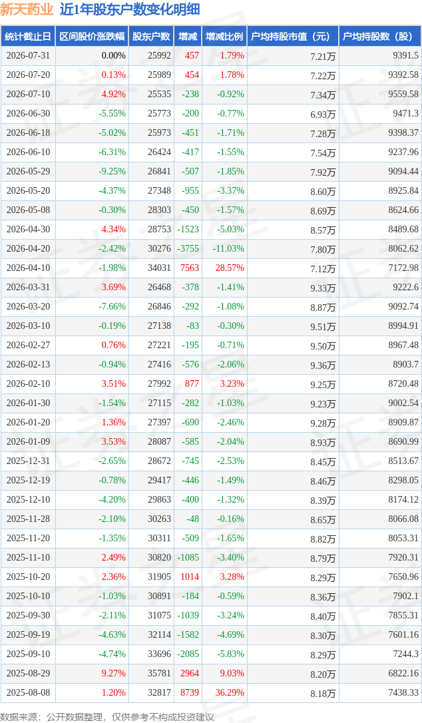Click the 2025-08-08 date cell
Image resolution: width=422 pixels, height=723 pixels.
[28, 692]
